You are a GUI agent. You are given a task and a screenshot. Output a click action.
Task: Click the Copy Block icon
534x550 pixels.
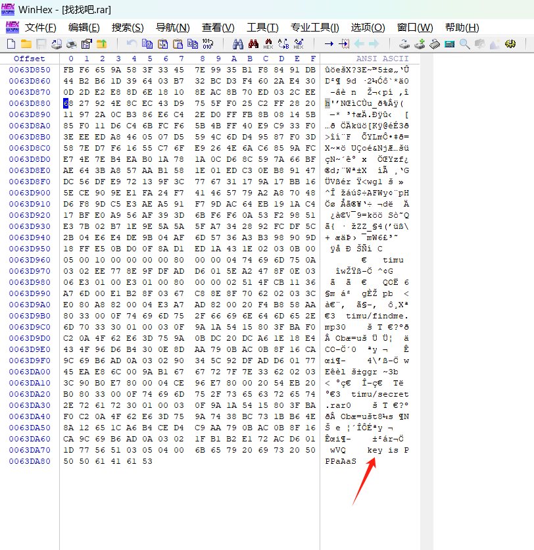tap(147, 44)
